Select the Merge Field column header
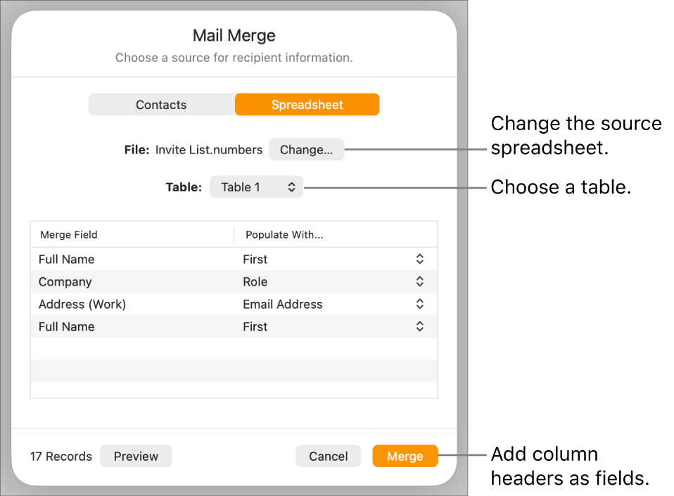This screenshot has width=674, height=496. click(x=68, y=234)
